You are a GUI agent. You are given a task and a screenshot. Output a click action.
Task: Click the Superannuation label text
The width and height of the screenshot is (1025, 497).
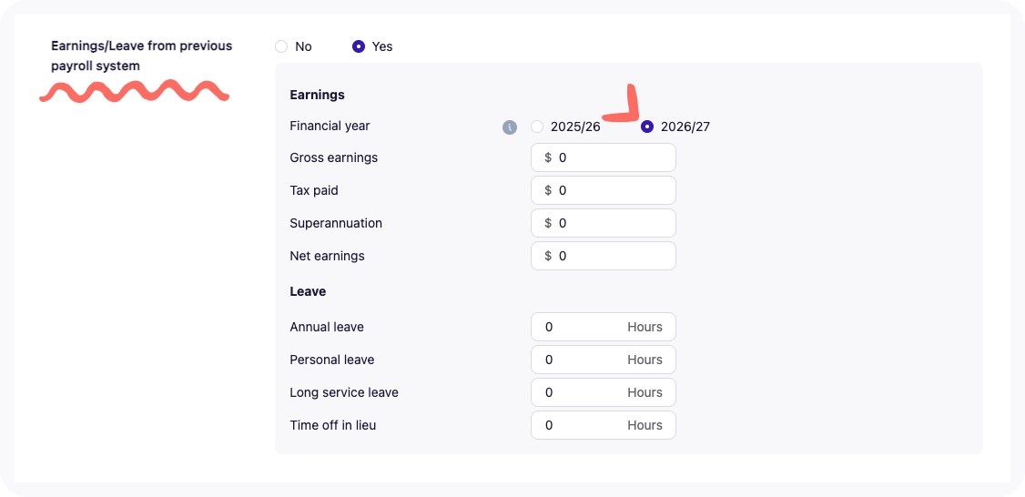click(x=336, y=223)
